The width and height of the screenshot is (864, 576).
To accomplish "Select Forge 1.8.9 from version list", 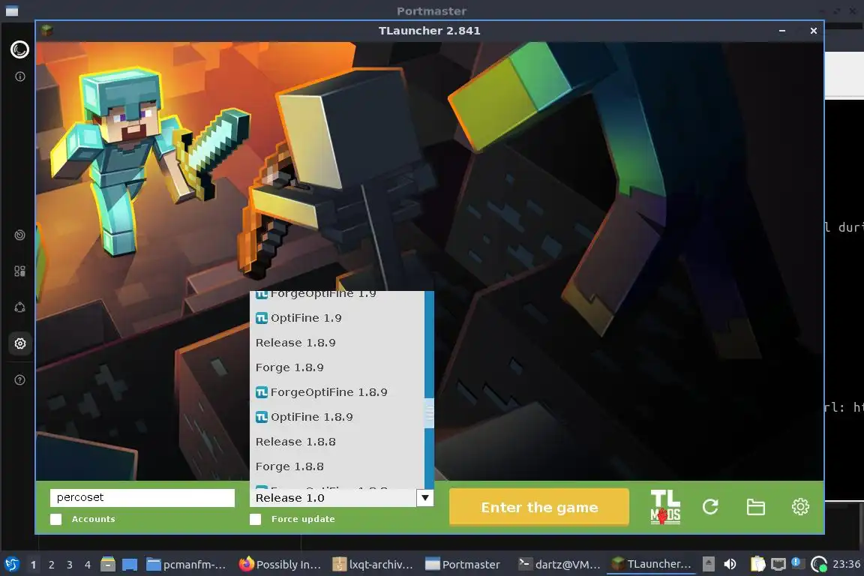I will click(337, 367).
